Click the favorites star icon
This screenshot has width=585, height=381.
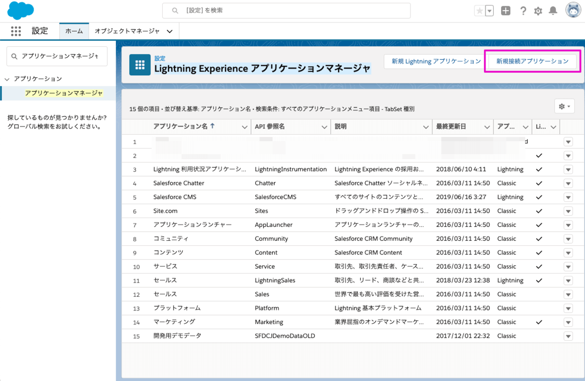(480, 11)
